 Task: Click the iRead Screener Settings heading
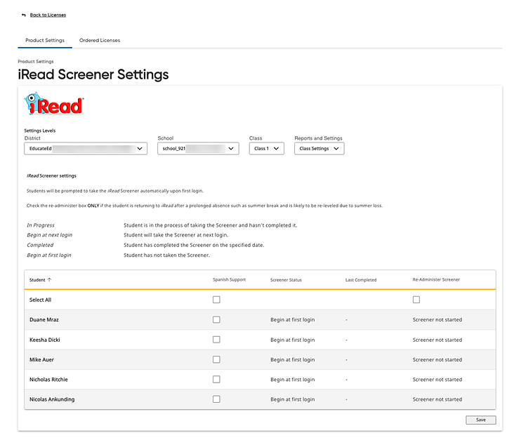93,74
